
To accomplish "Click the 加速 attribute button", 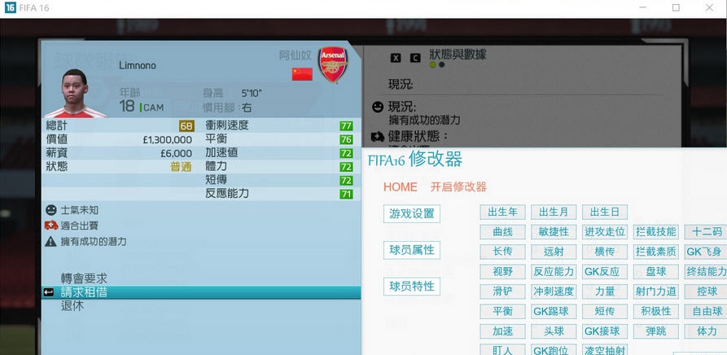I will (502, 331).
